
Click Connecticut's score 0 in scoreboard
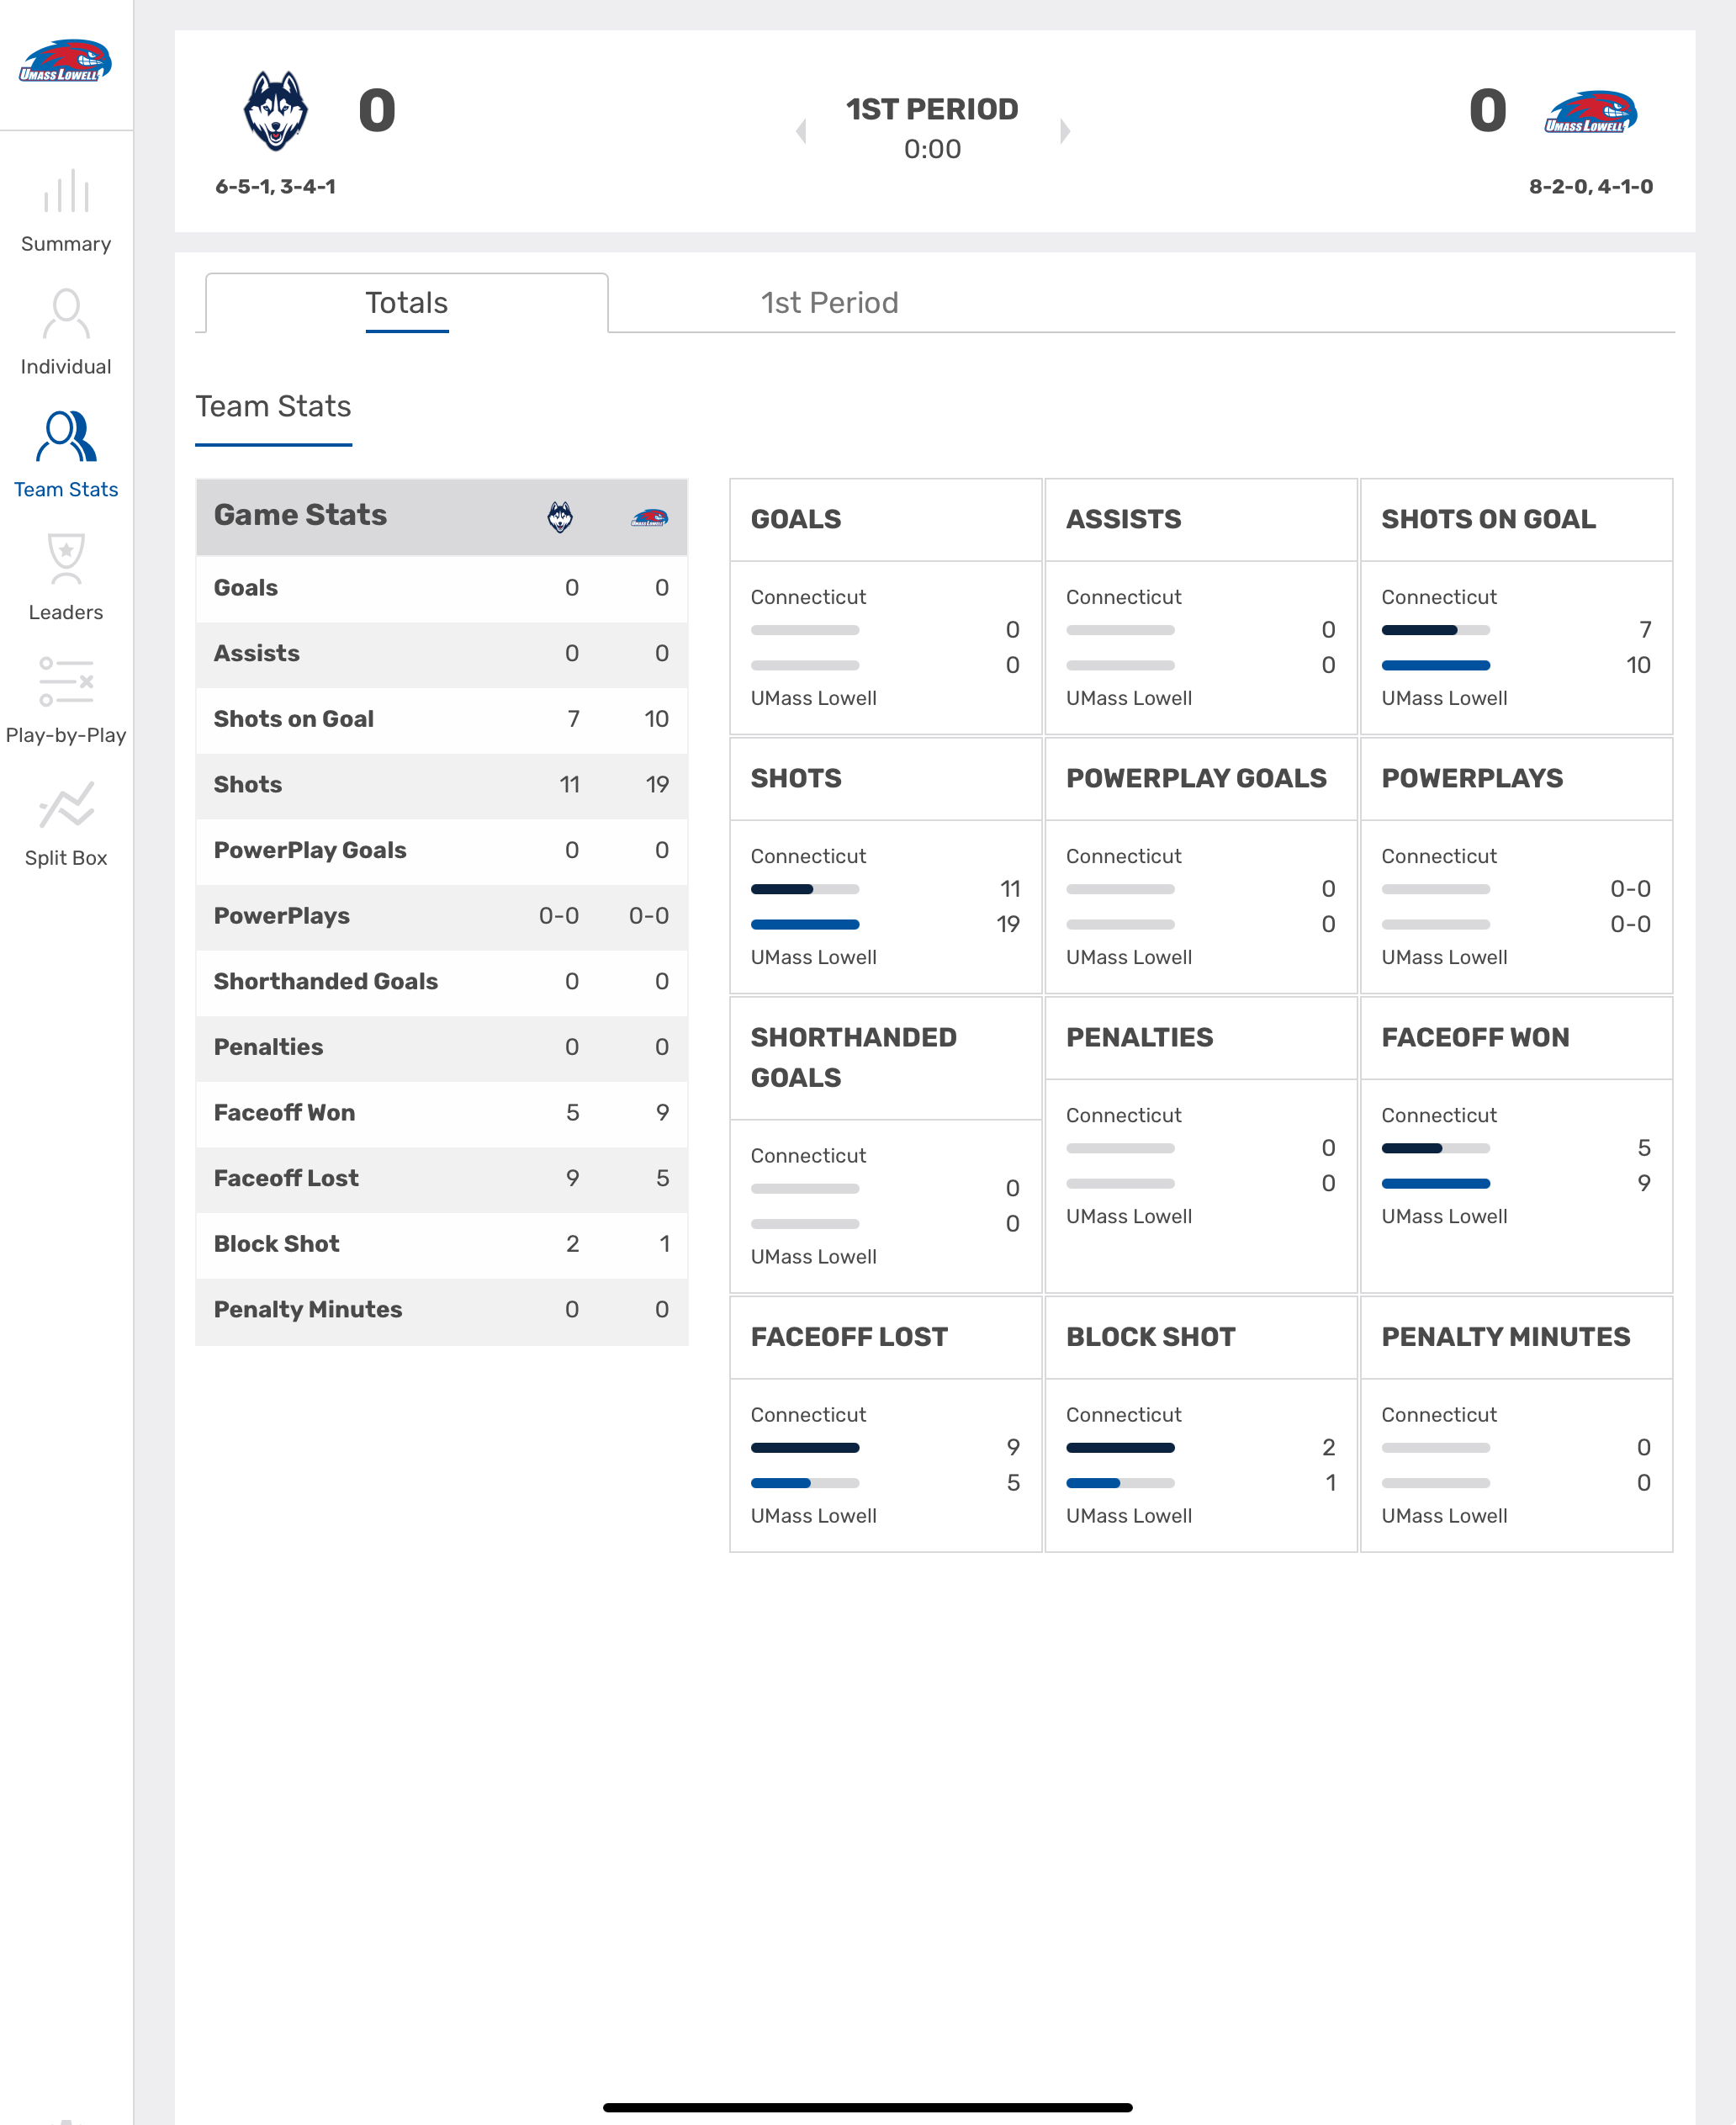click(377, 111)
